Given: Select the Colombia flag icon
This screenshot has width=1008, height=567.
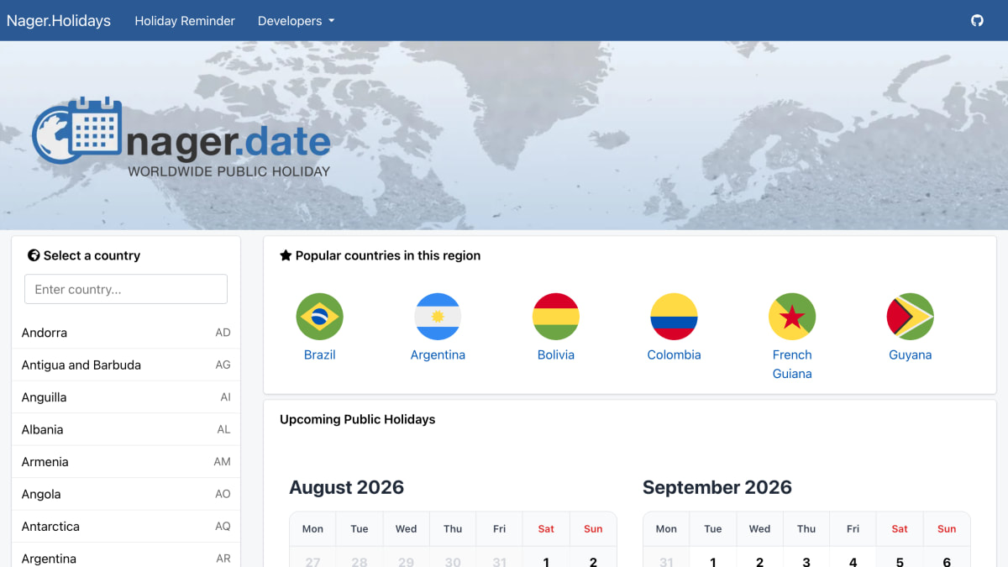Looking at the screenshot, I should (x=674, y=317).
